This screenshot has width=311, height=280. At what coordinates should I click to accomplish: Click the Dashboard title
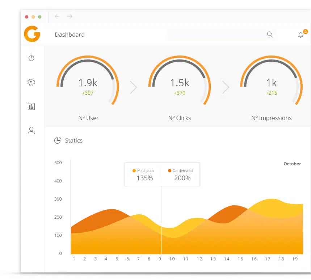pyautogui.click(x=70, y=34)
